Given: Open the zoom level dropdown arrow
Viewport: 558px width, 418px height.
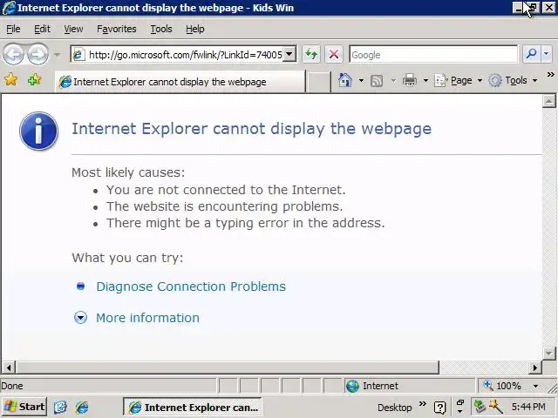Looking at the screenshot, I should 535,386.
